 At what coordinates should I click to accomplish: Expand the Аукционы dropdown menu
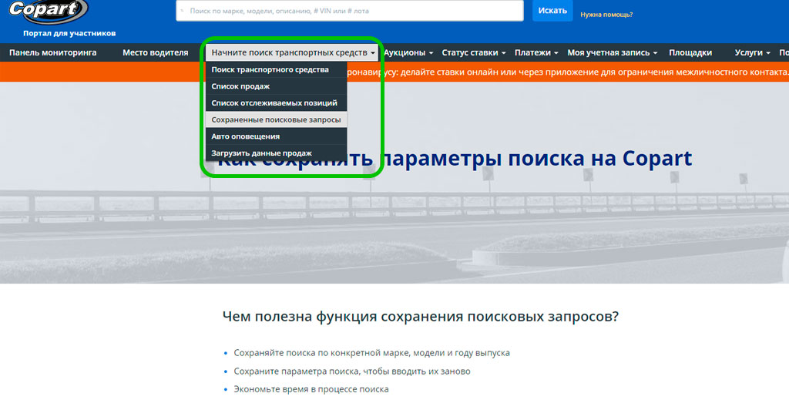point(408,53)
